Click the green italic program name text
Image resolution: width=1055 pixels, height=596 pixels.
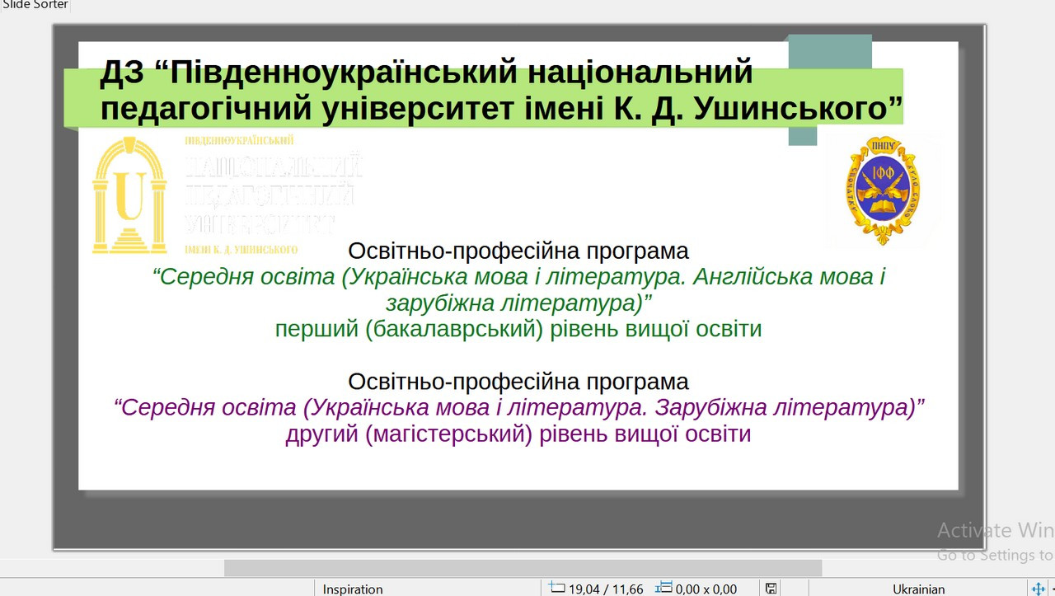point(518,289)
